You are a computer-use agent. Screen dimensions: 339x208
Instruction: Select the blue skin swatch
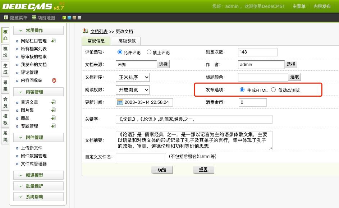click(69, 18)
